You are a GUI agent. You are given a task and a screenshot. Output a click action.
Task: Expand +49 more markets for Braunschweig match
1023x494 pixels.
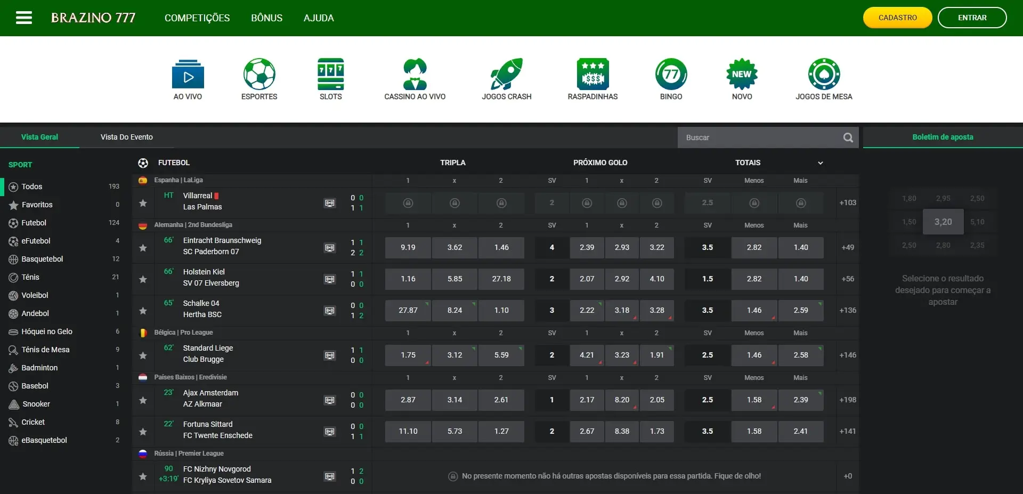pyautogui.click(x=847, y=247)
